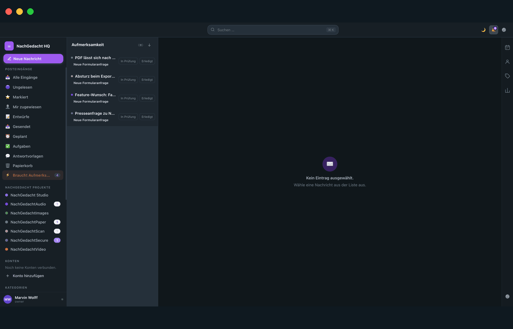Toggle dark mode moon icon
513x329 pixels.
(483, 30)
